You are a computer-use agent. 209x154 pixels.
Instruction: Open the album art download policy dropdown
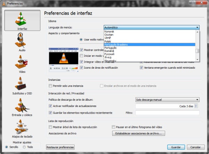[167, 99]
